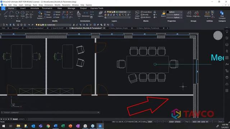This screenshot has height=129, width=230.
Task: Switch to the Parametric ribbon tab
Action: tap(47, 8)
